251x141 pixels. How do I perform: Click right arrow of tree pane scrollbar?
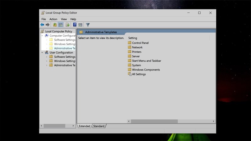73,126
